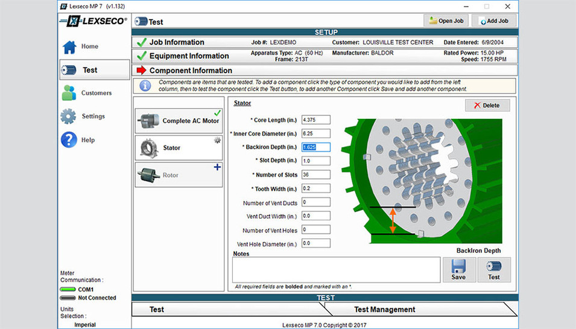Click inside the Notes text box
Image resolution: width=576 pixels, height=329 pixels.
(336, 270)
